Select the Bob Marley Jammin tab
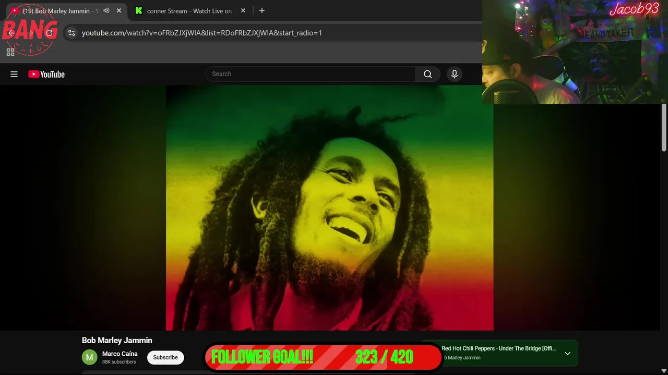This screenshot has width=668, height=375. 60,11
